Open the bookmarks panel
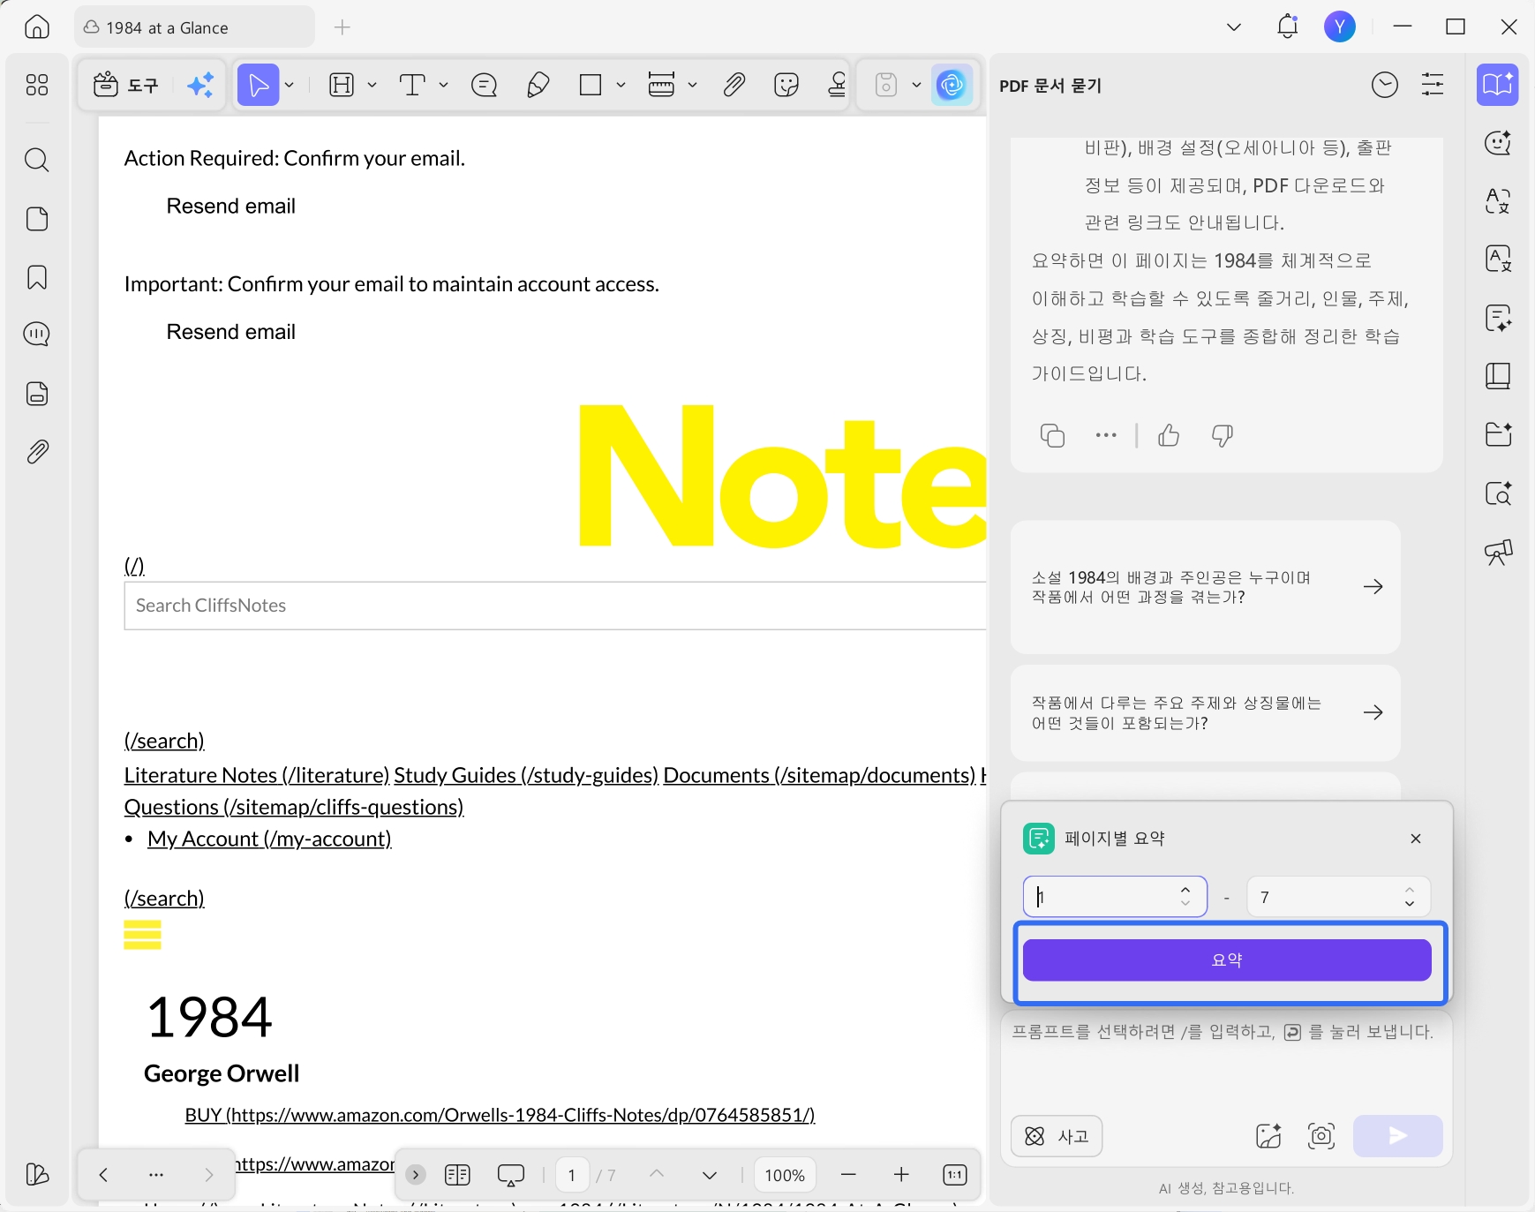The height and width of the screenshot is (1212, 1535). 37,277
